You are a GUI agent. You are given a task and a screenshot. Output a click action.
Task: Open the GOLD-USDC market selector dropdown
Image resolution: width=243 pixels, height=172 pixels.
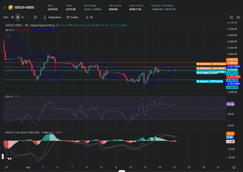pos(38,7)
